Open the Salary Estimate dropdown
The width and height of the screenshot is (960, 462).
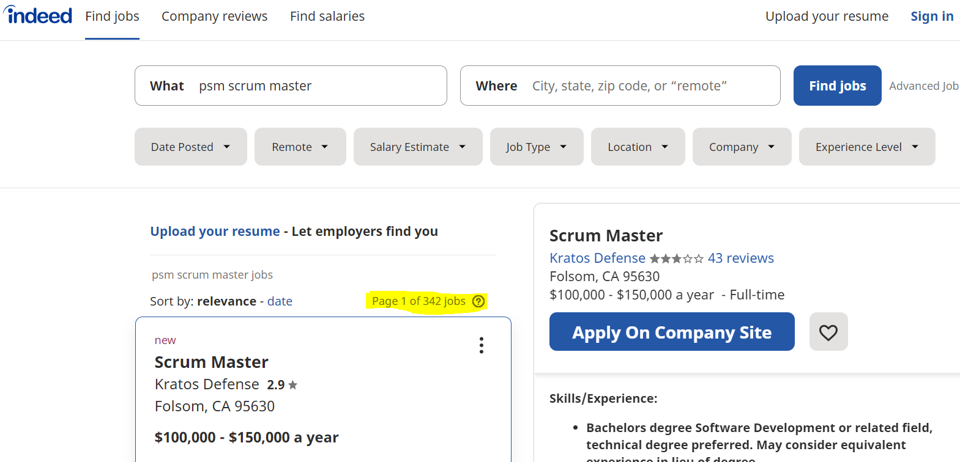(418, 147)
